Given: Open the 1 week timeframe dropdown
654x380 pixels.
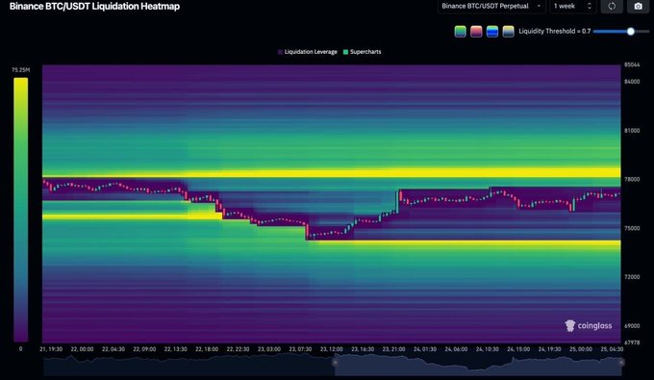Looking at the screenshot, I should point(572,7).
